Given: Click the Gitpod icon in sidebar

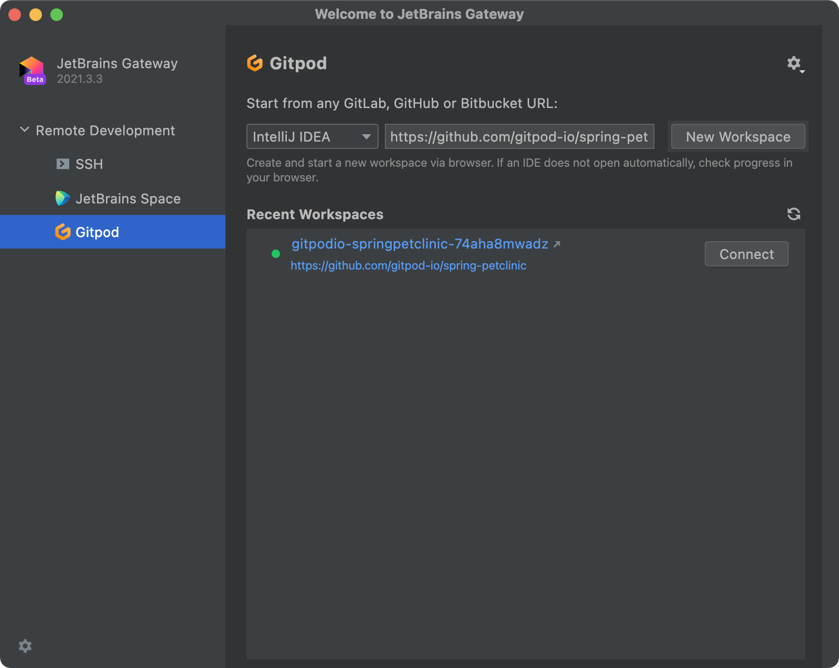Looking at the screenshot, I should coord(63,232).
